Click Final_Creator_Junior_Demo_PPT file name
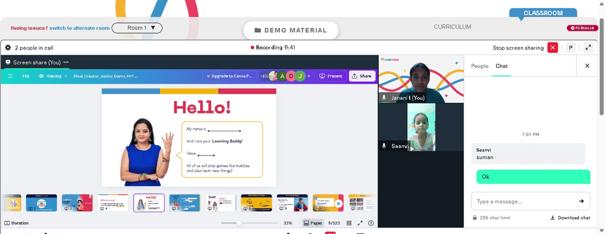 [x=105, y=76]
